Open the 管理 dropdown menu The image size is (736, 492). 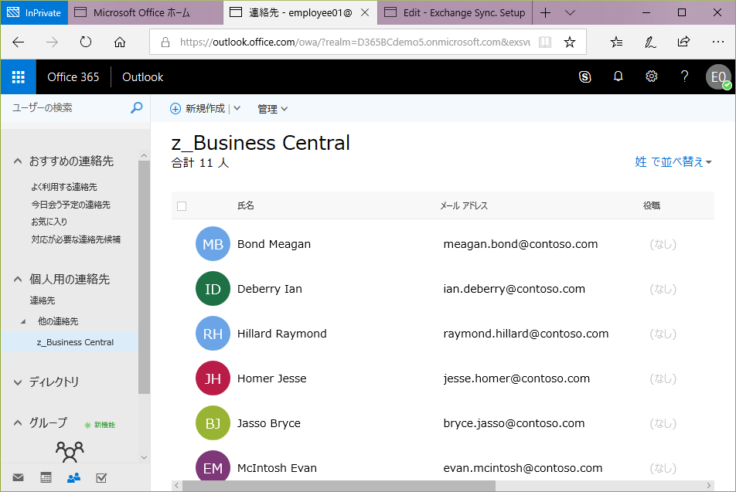(272, 109)
